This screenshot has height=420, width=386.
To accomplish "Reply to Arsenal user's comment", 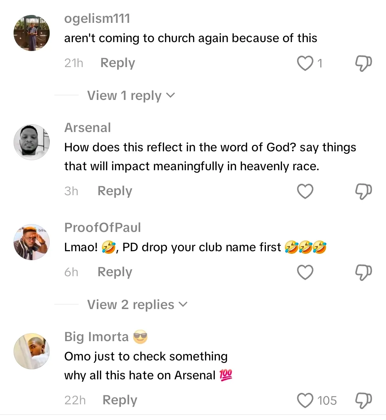I will [x=115, y=191].
